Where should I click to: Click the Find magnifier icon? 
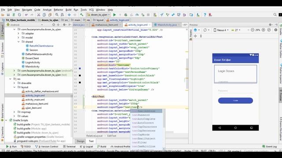point(57,15)
